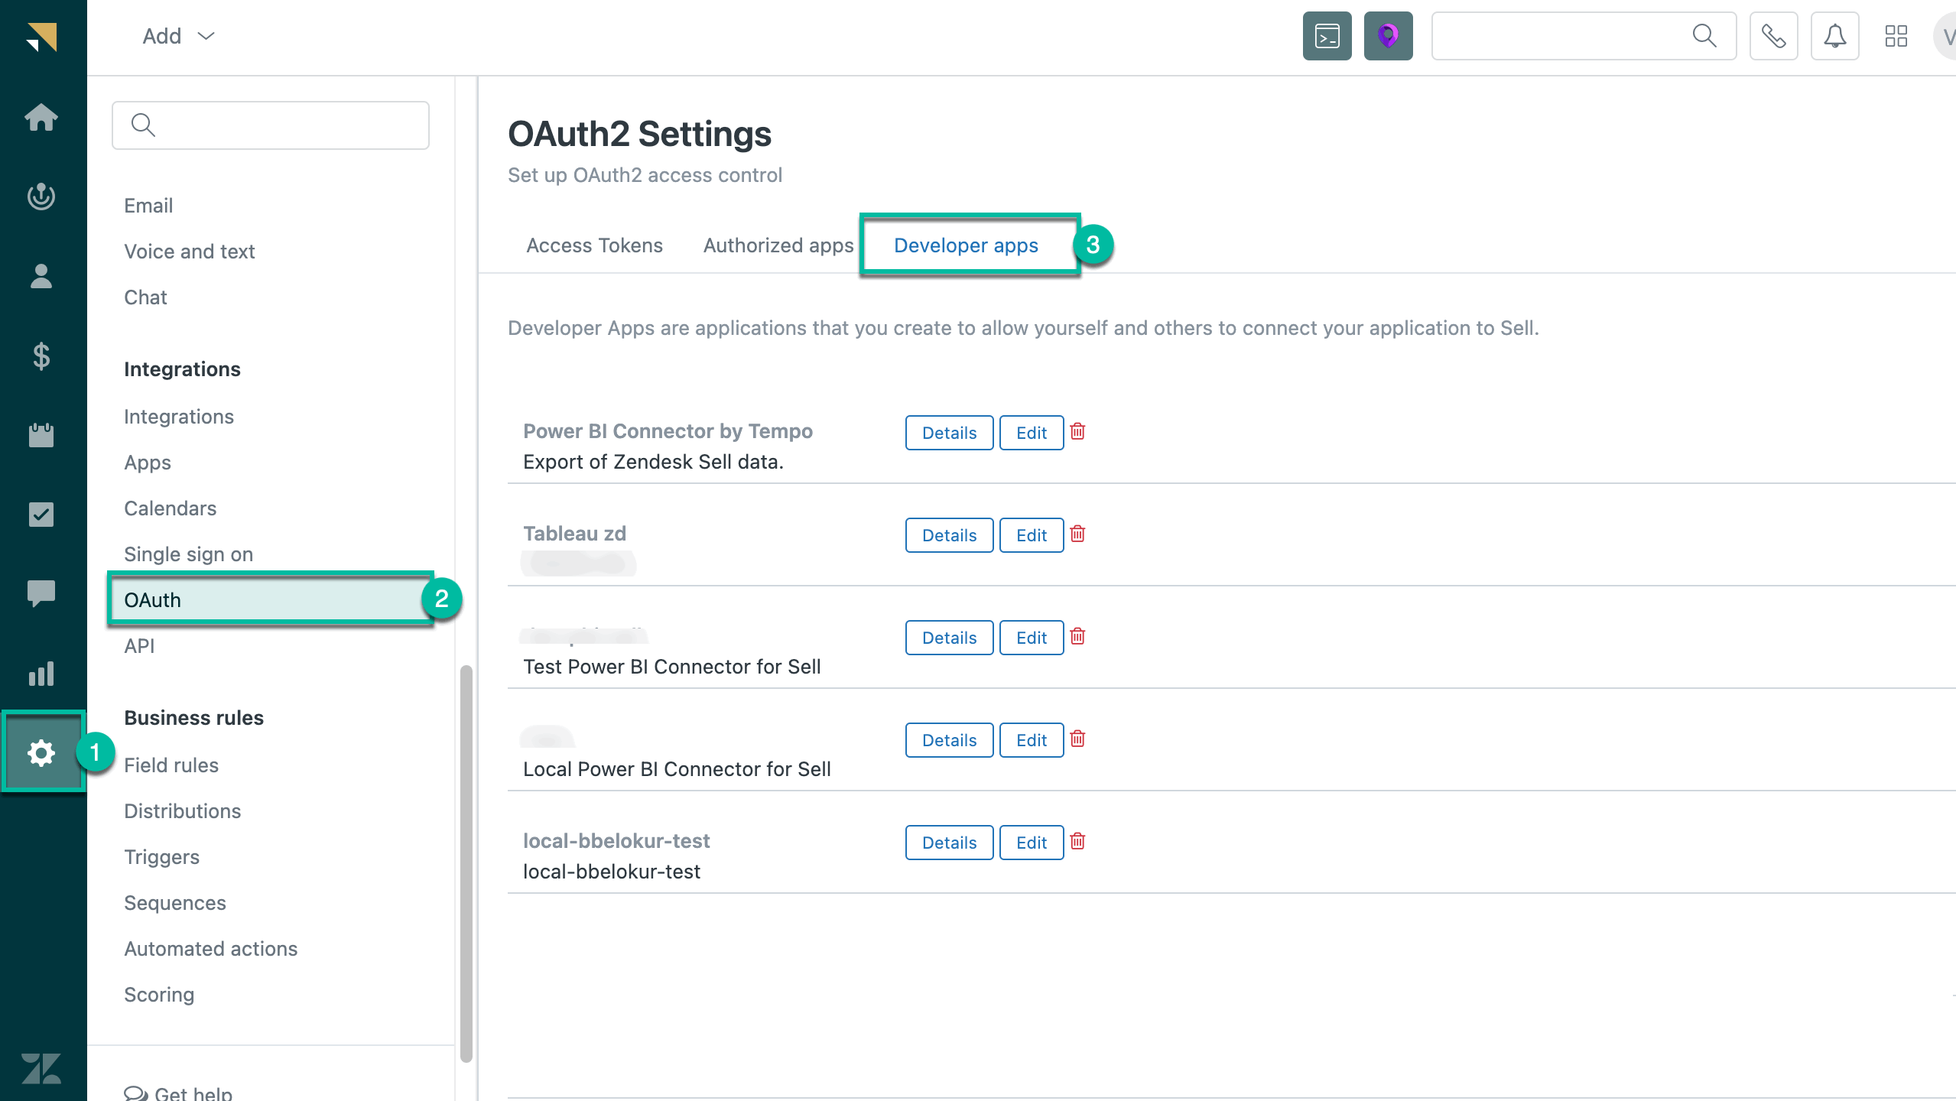Open the settings gear in the sidebar
Screen dimensions: 1956x1101
coord(42,752)
